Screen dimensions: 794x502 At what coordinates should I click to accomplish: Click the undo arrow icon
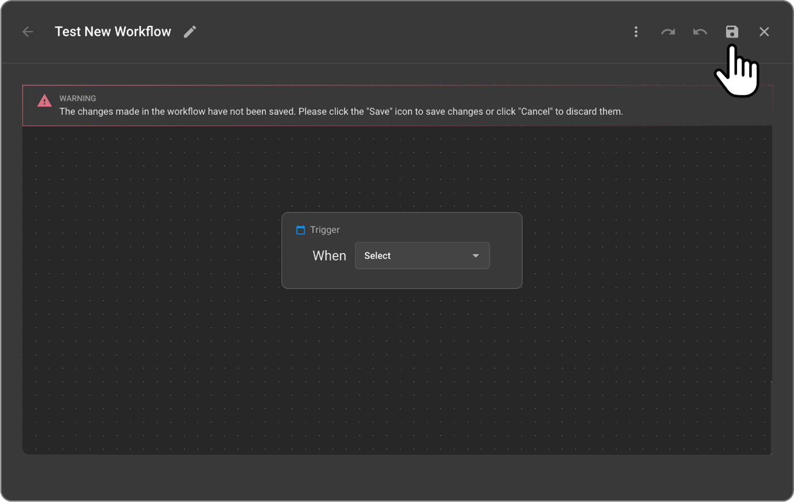(x=700, y=32)
